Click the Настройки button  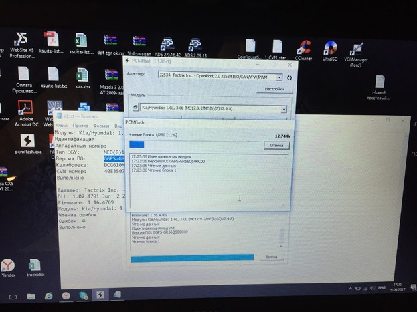pyautogui.click(x=274, y=89)
